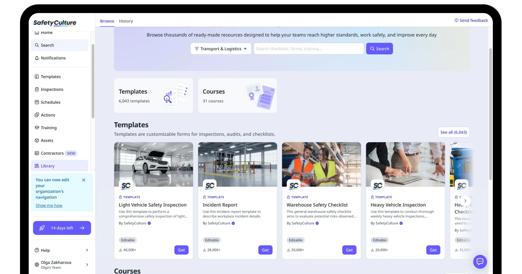Viewport: 522px width, 274px height.
Task: Click the Actions sidebar icon
Action: tap(37, 115)
